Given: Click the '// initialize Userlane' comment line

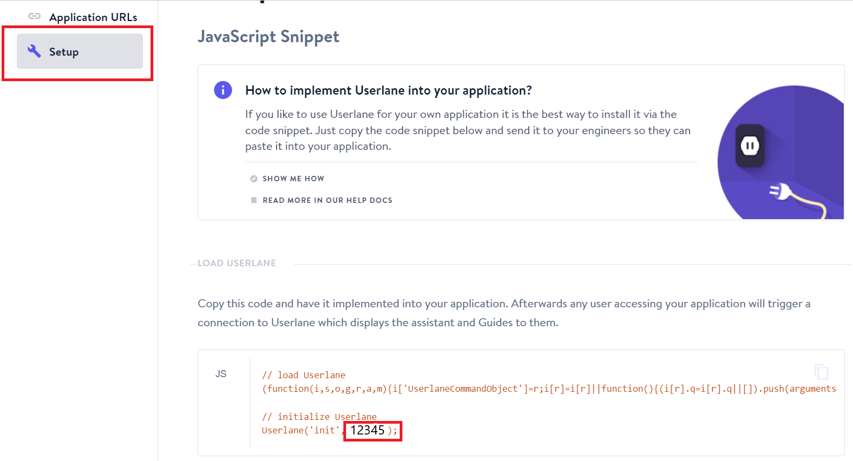Looking at the screenshot, I should pyautogui.click(x=319, y=417).
